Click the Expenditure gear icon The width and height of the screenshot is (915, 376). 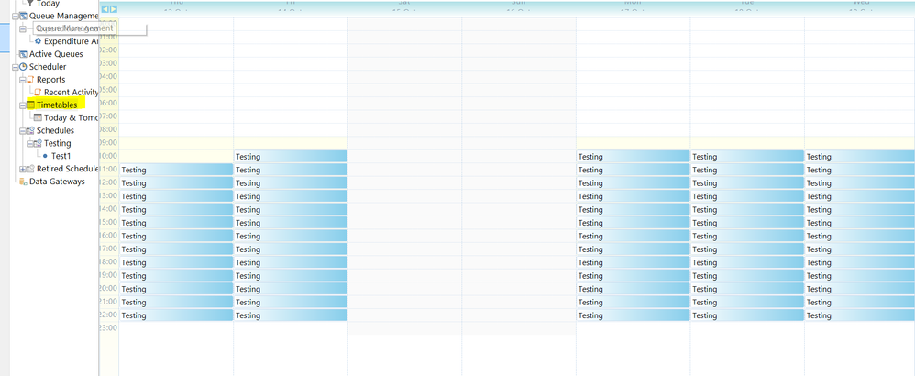[x=38, y=41]
